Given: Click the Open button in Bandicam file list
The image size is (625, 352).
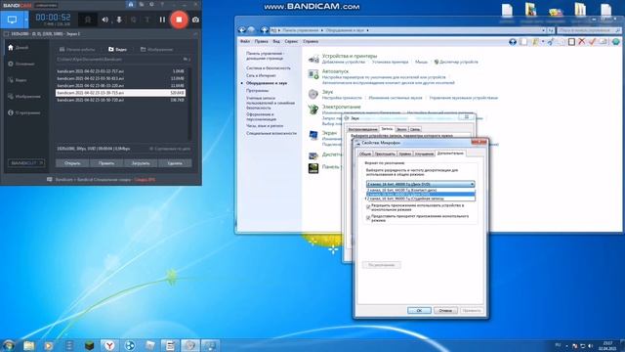Looking at the screenshot, I should (72, 163).
